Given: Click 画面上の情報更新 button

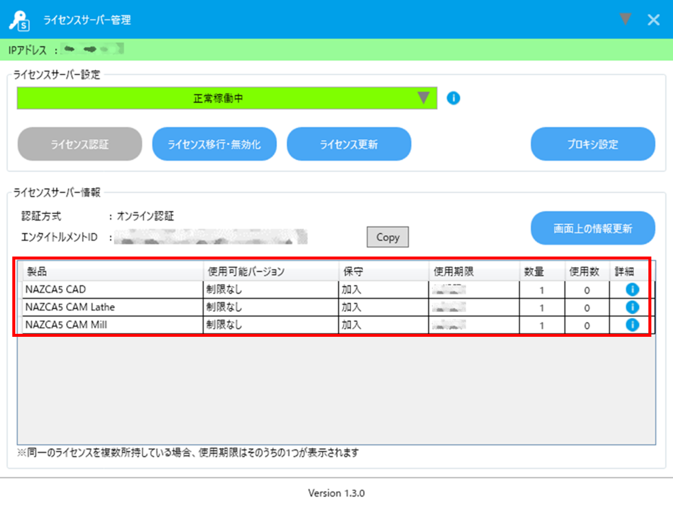Looking at the screenshot, I should pos(593,228).
